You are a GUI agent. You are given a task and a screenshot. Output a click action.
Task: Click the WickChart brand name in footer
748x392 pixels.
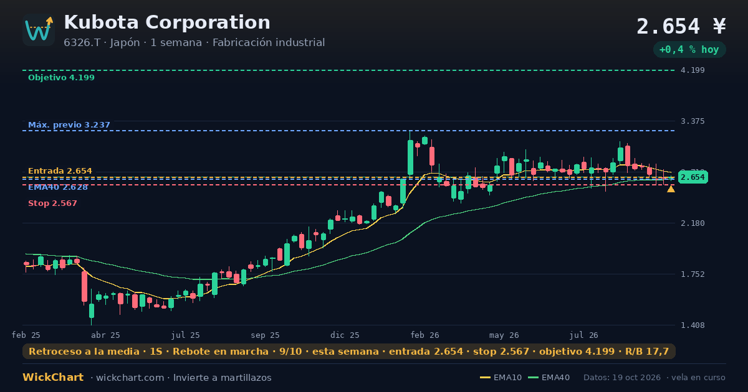[53, 378]
